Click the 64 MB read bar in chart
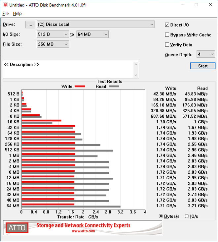Screen dimensions: 218x242 (x=71, y=207)
